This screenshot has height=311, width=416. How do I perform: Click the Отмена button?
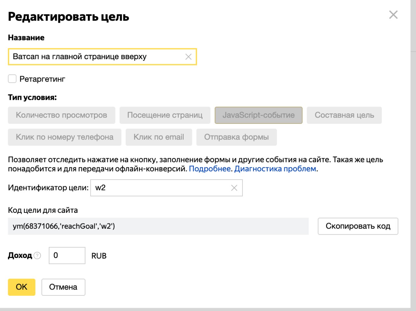tap(63, 287)
